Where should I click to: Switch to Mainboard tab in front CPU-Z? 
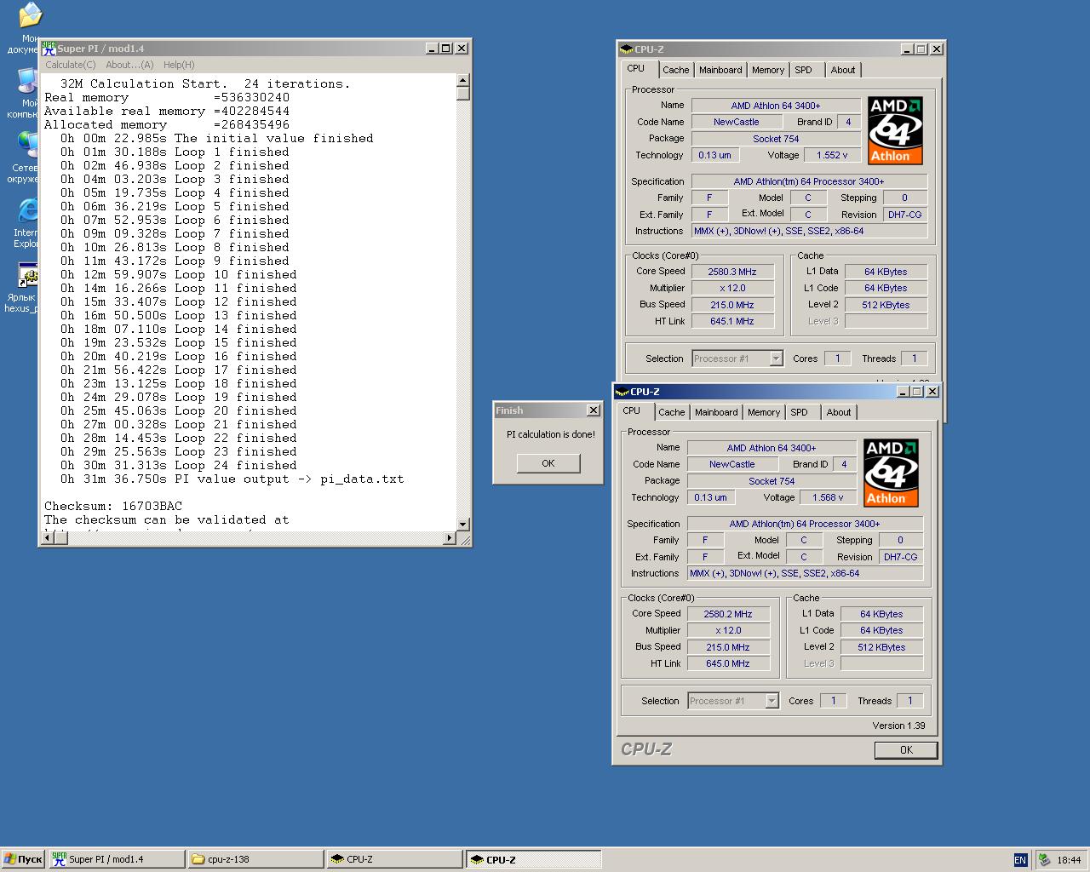716,412
